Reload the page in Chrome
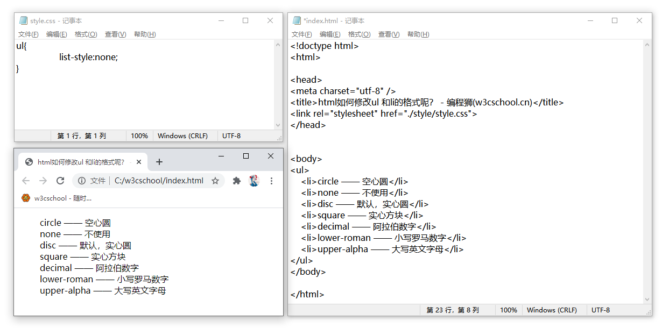 (60, 181)
